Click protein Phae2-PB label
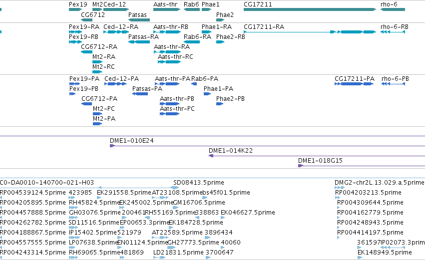The width and height of the screenshot is (425, 260). [230, 99]
